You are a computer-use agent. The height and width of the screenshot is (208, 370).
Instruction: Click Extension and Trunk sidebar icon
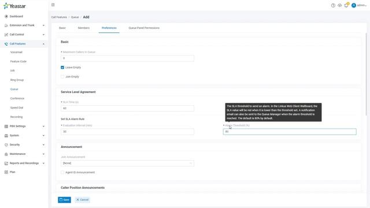[6, 25]
